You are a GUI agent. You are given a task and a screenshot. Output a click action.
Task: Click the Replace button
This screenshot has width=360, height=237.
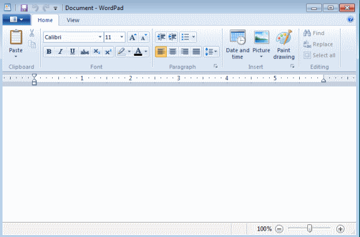click(x=318, y=45)
